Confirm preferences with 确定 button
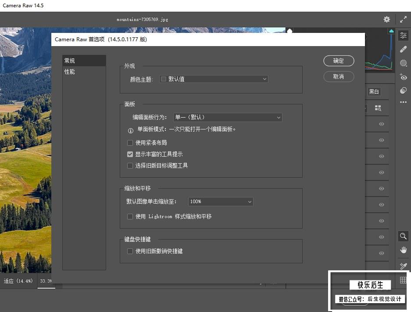This screenshot has width=411, height=312. pos(339,61)
